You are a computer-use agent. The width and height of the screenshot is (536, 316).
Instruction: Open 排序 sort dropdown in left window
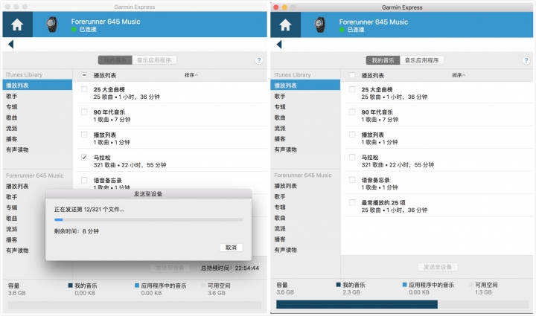click(191, 75)
